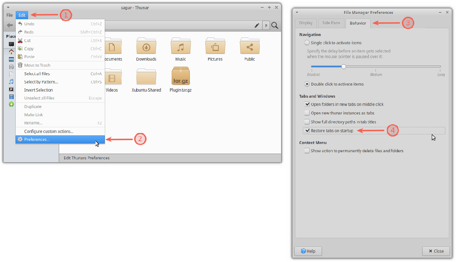The height and width of the screenshot is (262, 456).
Task: Click the back arrow in Thunar toolbar
Action: click(x=10, y=25)
